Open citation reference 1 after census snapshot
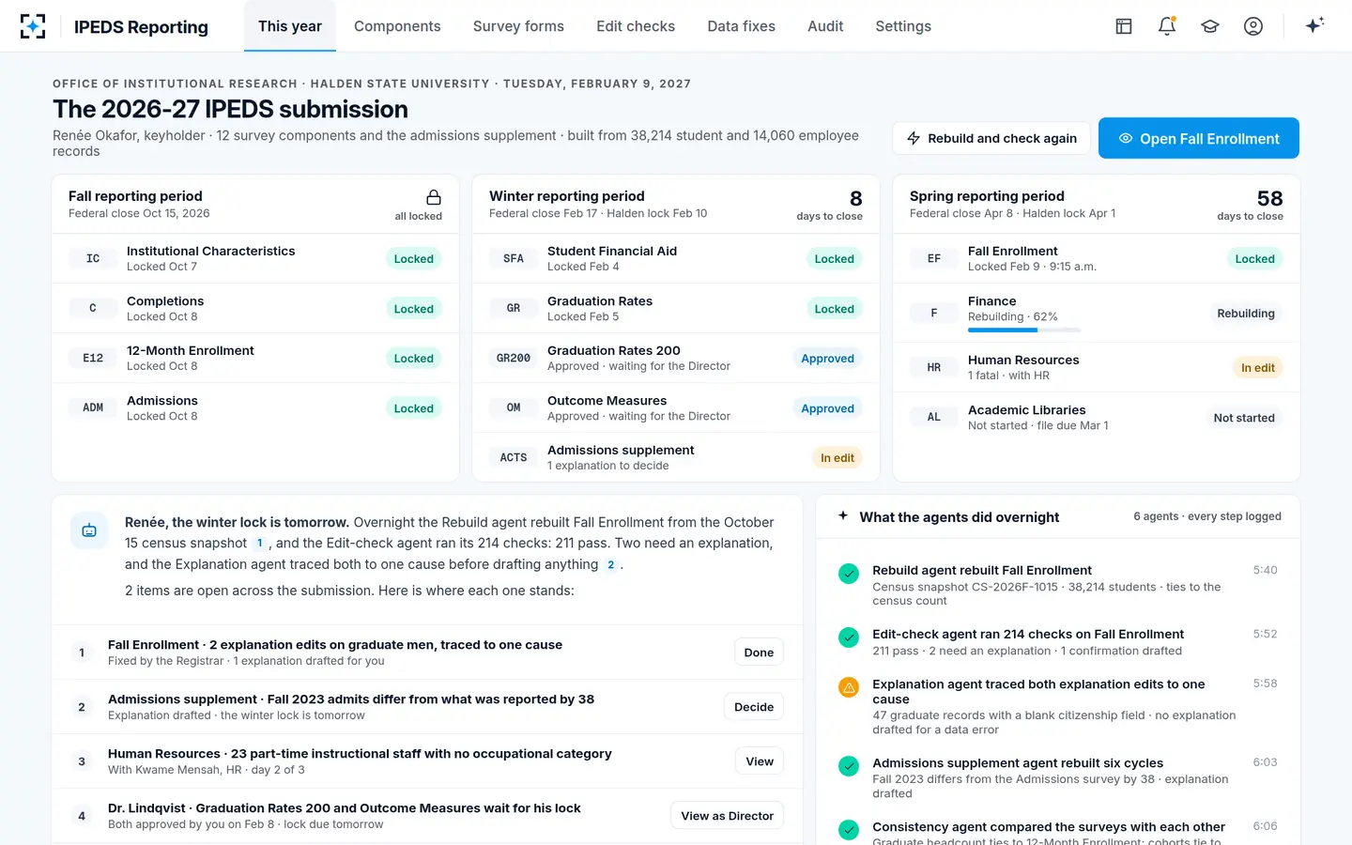 [260, 544]
